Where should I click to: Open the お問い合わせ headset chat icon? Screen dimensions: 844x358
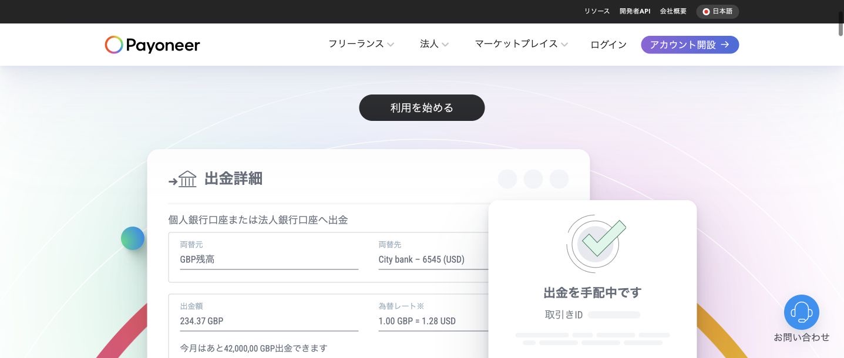click(801, 312)
